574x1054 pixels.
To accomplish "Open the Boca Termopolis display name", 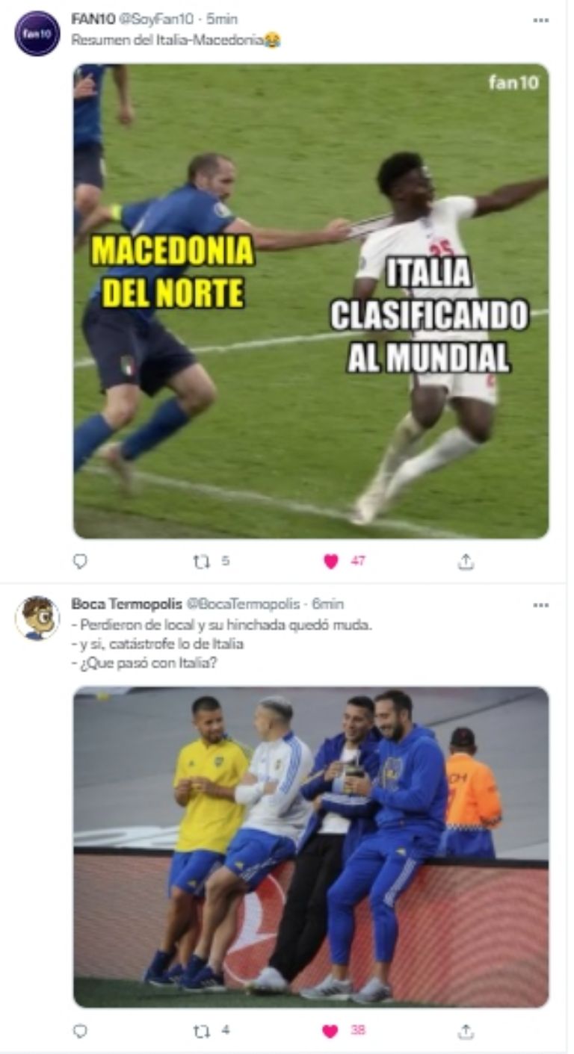I will coord(126,604).
